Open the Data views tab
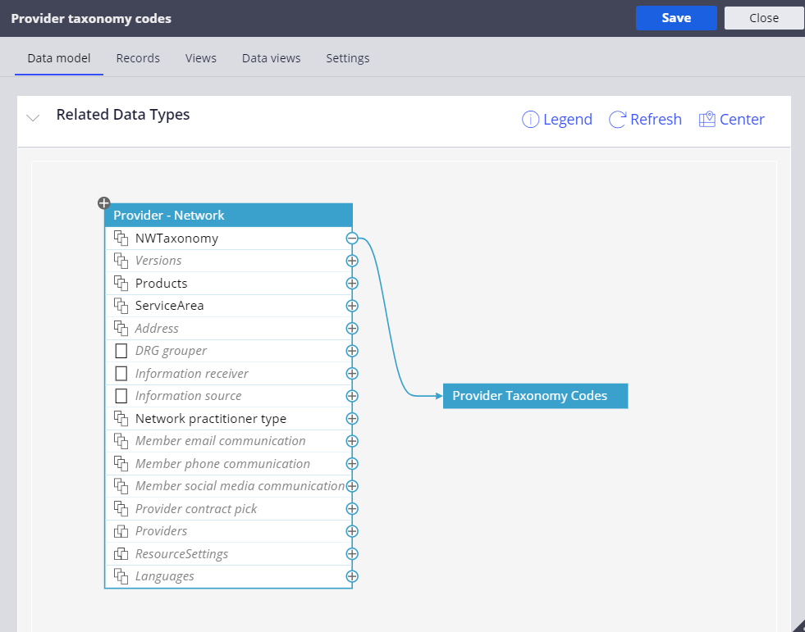The height and width of the screenshot is (632, 805). (x=271, y=58)
